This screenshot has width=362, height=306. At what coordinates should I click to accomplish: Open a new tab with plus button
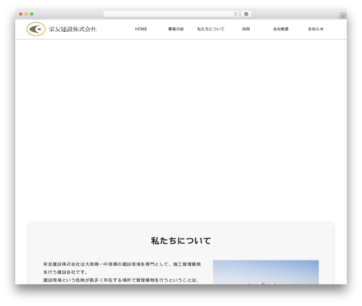tap(343, 16)
